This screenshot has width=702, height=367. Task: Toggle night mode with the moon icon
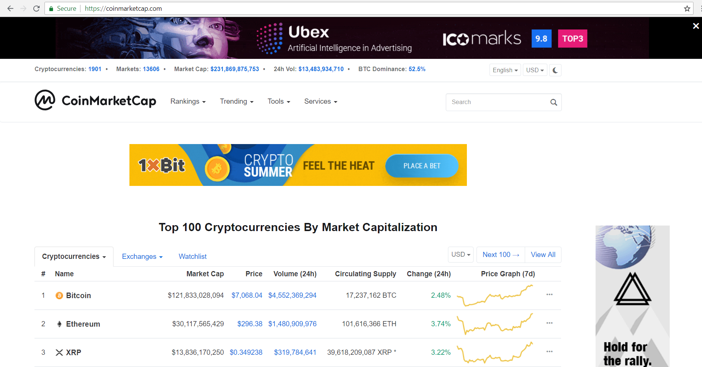point(555,70)
